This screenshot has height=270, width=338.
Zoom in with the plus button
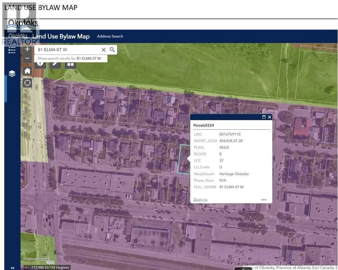coord(27,49)
